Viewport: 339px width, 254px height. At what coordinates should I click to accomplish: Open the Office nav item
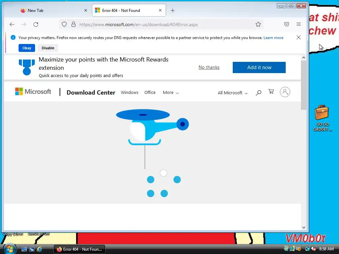pyautogui.click(x=150, y=93)
